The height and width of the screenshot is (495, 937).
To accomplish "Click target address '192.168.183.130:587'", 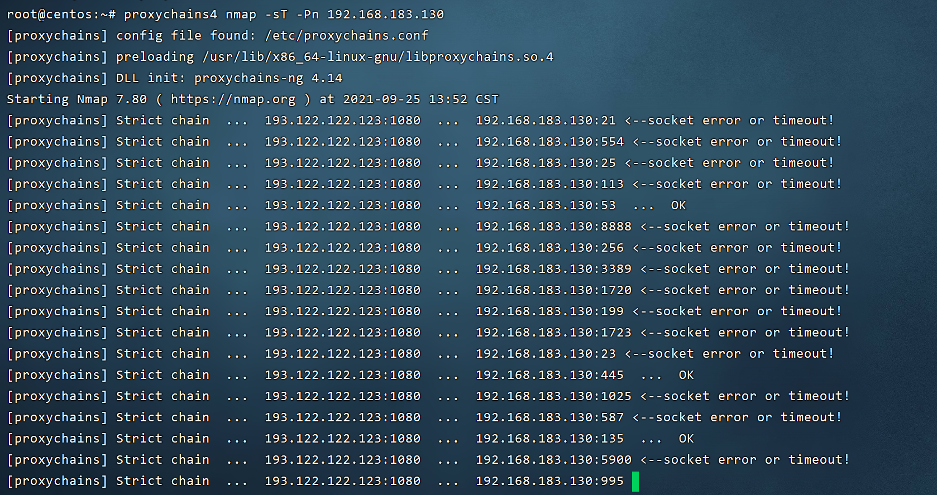I will [549, 417].
